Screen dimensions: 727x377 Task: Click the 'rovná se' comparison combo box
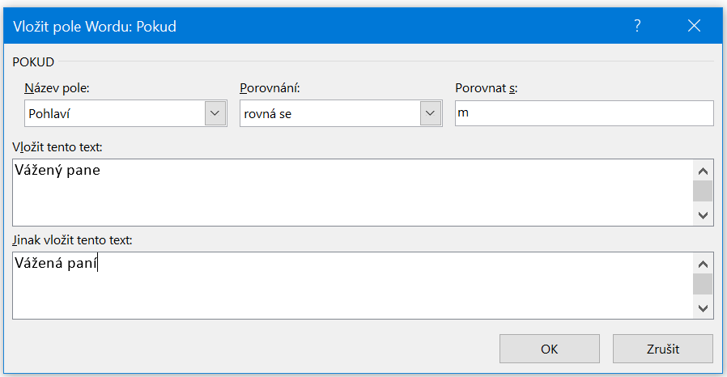click(x=329, y=113)
